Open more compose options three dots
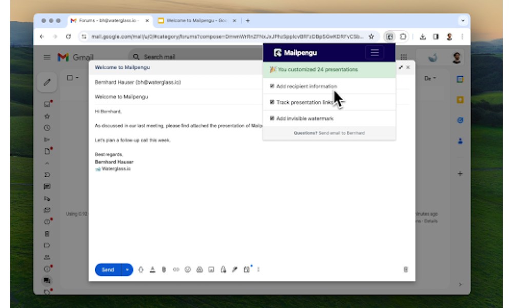Screen dimensions: 513x308 tap(259, 269)
